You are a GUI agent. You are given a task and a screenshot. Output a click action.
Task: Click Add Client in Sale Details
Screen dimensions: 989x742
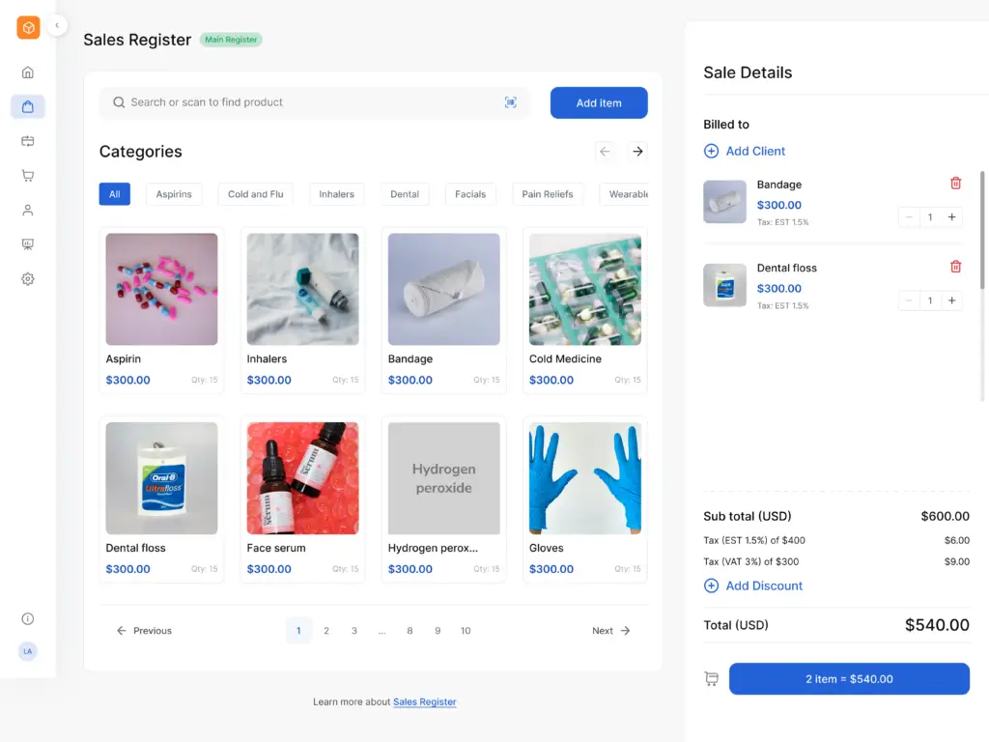coord(745,151)
